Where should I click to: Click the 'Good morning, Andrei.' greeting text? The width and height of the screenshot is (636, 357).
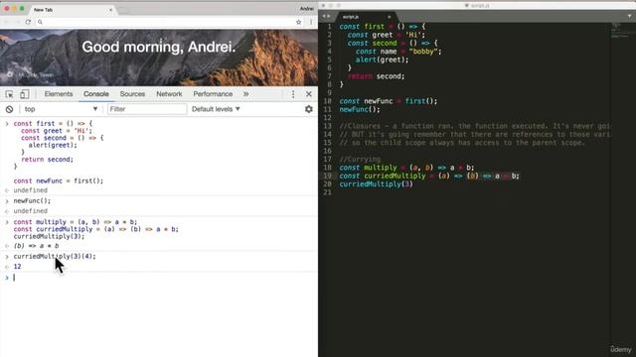pos(159,47)
